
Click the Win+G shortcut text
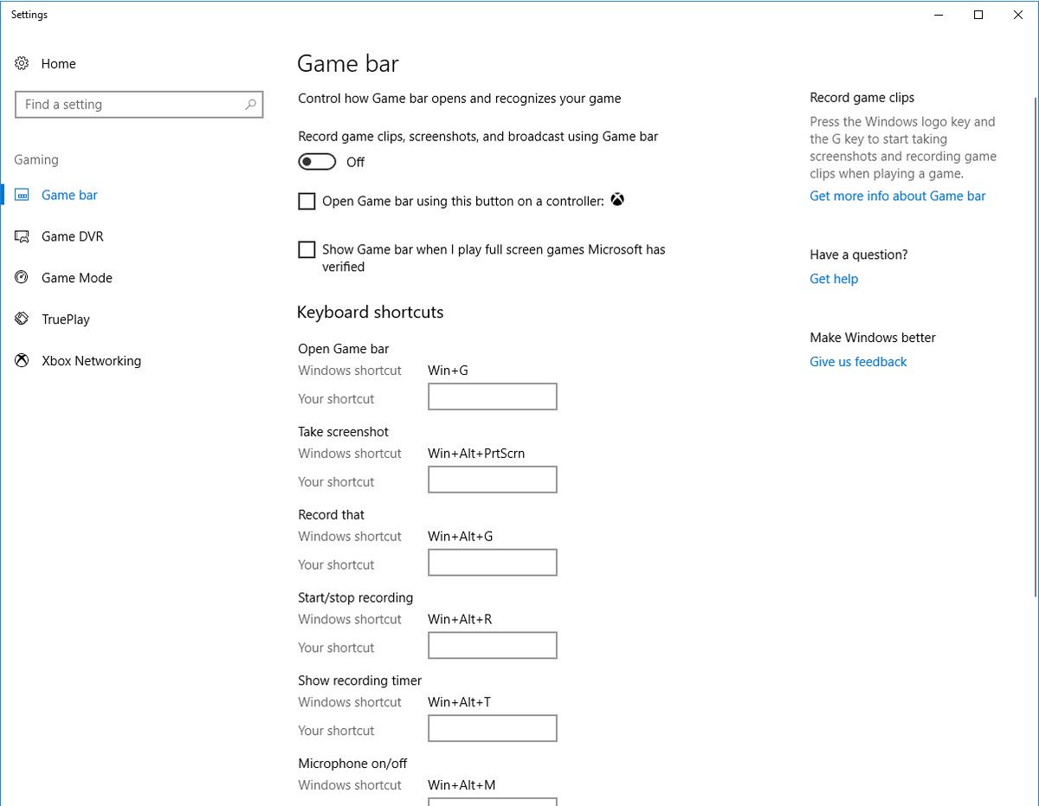point(448,371)
